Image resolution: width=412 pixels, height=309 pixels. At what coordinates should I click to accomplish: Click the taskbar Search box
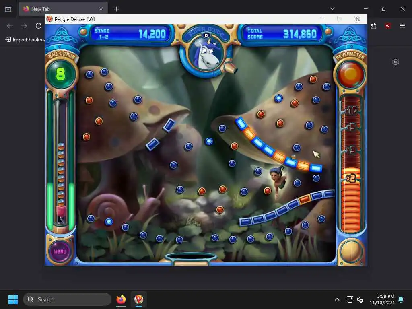click(x=67, y=299)
